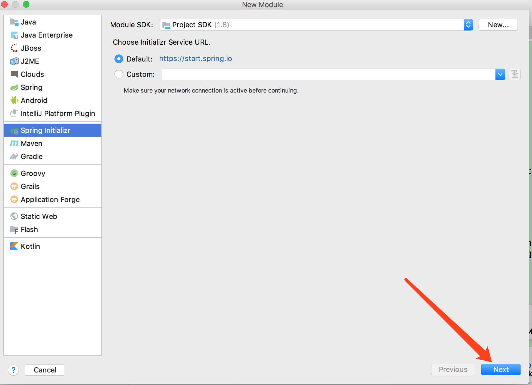
Task: Select IntelliJ Platform Plugin entry
Action: coord(58,114)
